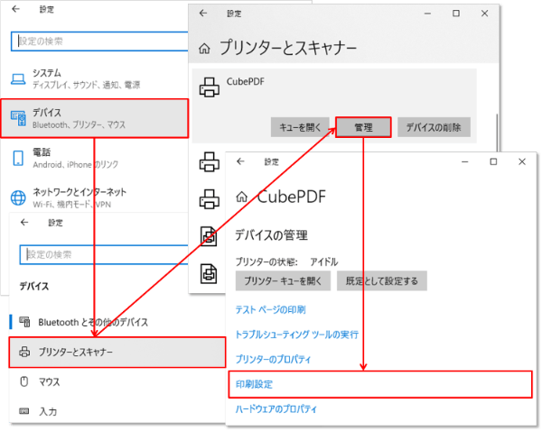Click the プリンター キューを開く button
542x431 pixels.
point(283,281)
